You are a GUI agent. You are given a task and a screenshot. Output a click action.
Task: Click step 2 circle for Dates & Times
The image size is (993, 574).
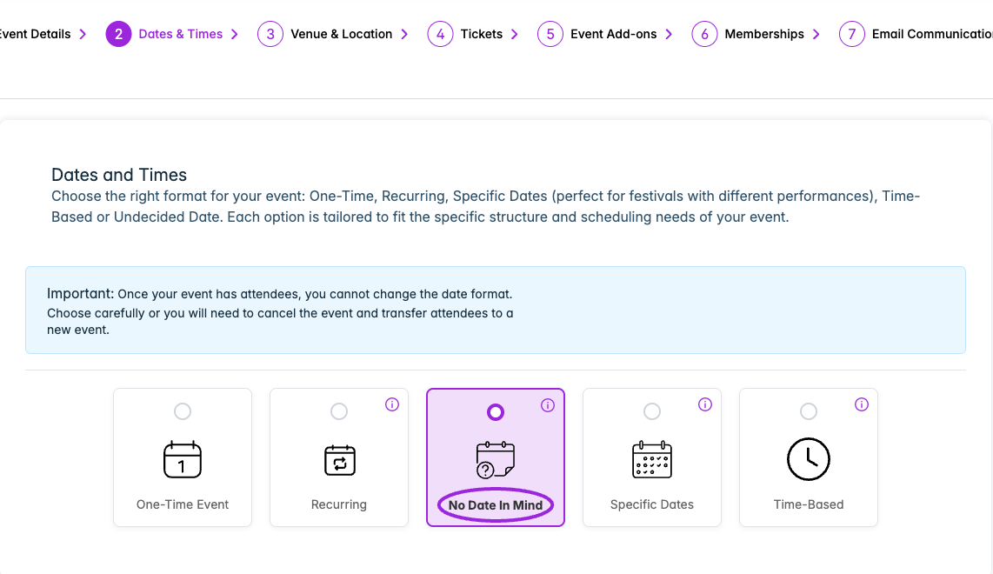click(x=118, y=34)
